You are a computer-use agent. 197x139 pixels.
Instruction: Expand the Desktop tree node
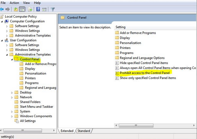(x=12, y=92)
